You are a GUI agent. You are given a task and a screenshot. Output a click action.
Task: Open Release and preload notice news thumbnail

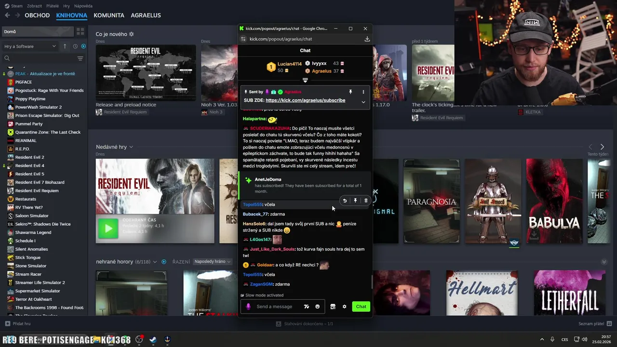click(x=146, y=73)
